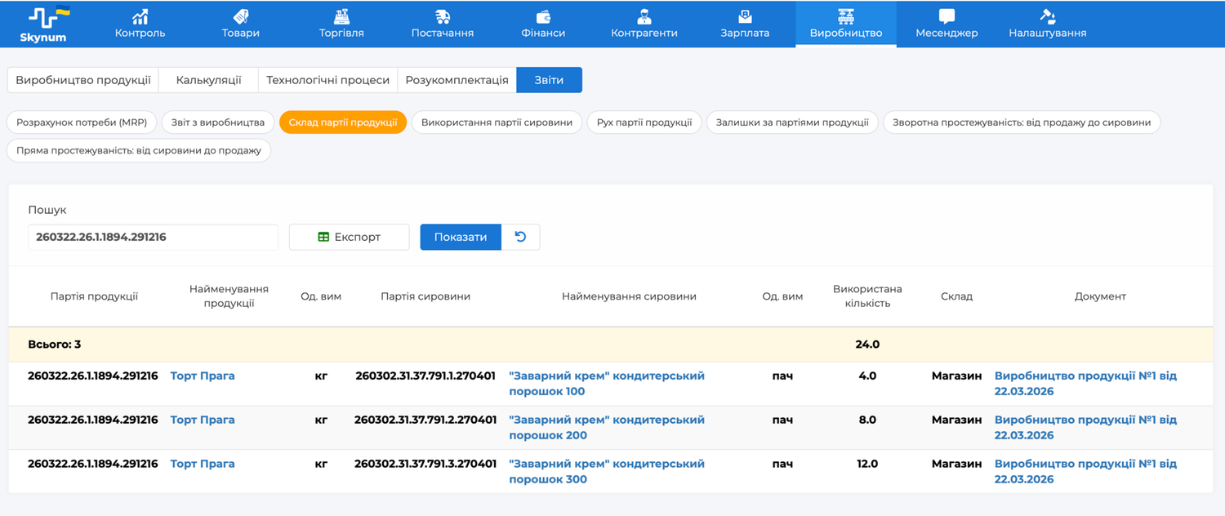Screen dimensions: 1225x516
Task: Open the Контроль section icon
Action: tap(140, 17)
